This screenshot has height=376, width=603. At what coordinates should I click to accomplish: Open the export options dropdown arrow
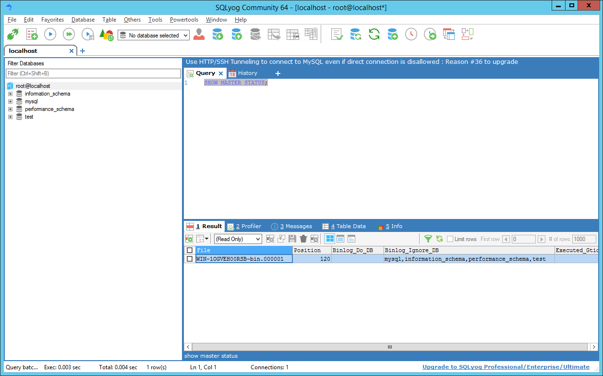207,239
